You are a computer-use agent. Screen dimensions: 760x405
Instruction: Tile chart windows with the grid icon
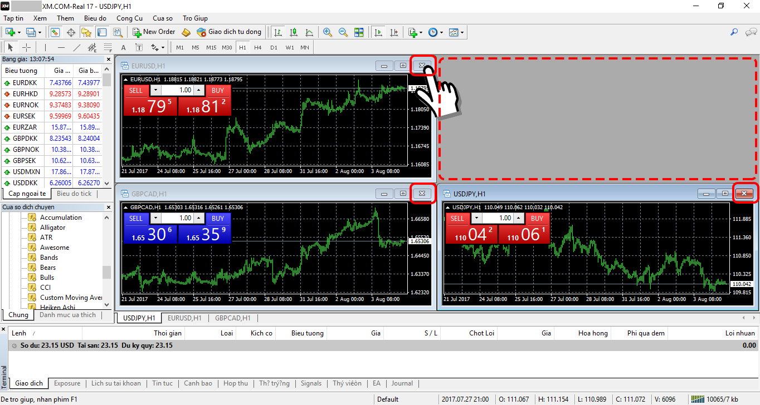coord(358,32)
